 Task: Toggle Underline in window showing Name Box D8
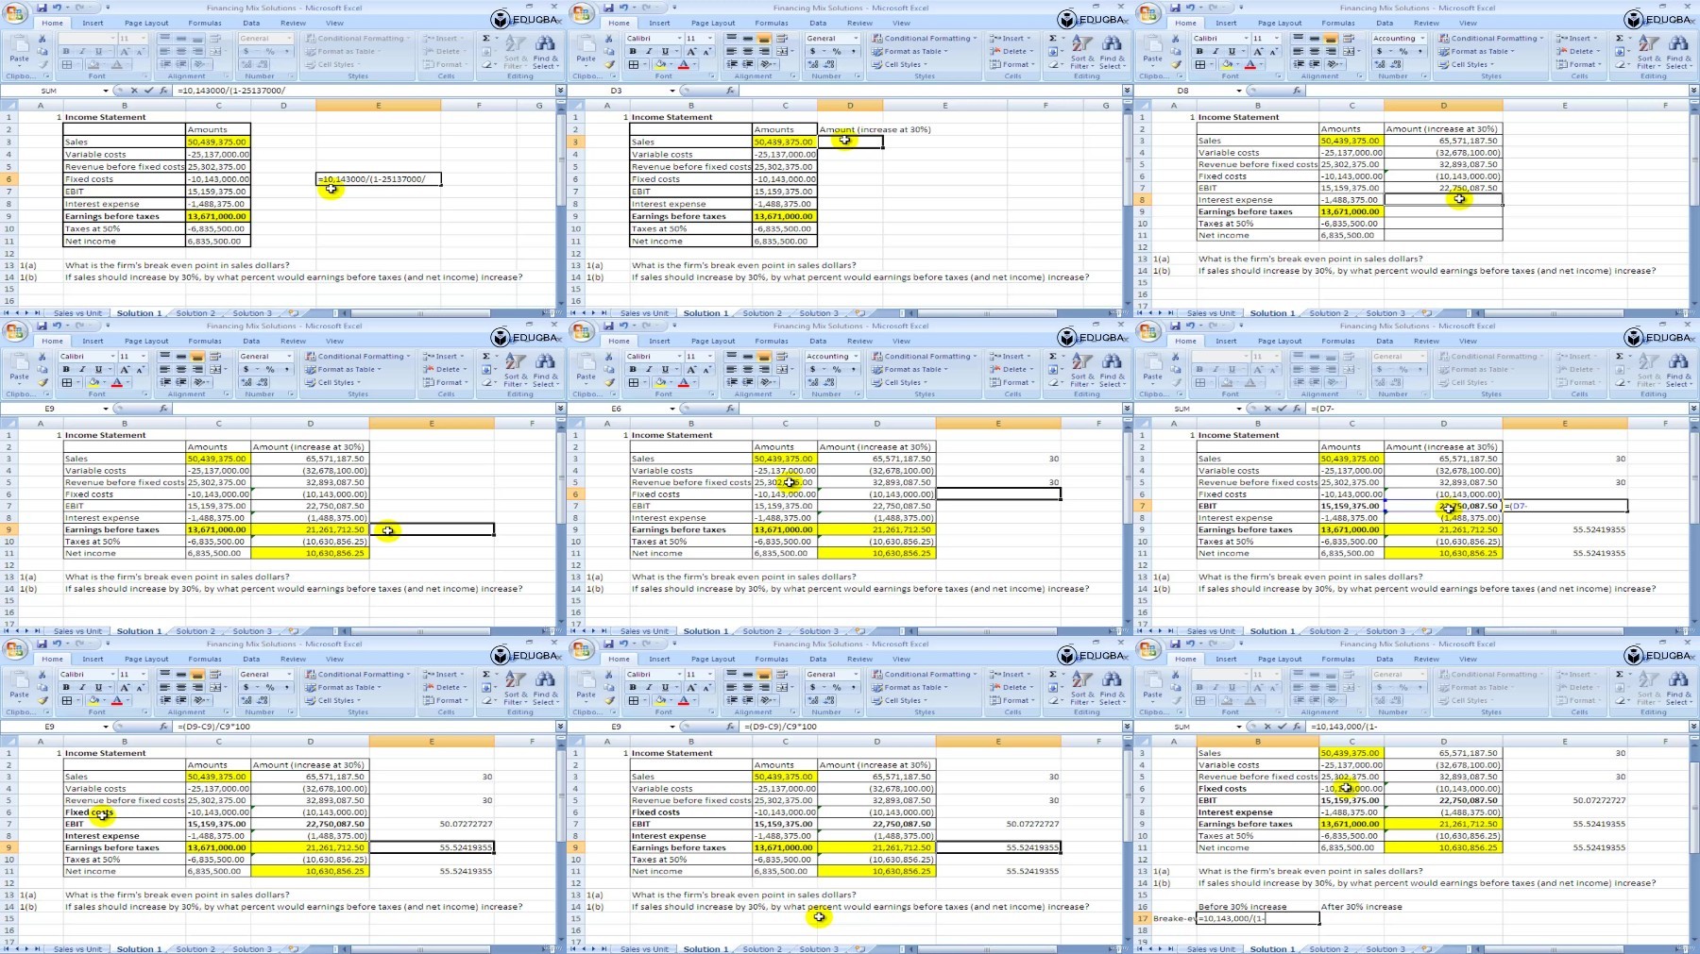pos(1232,52)
